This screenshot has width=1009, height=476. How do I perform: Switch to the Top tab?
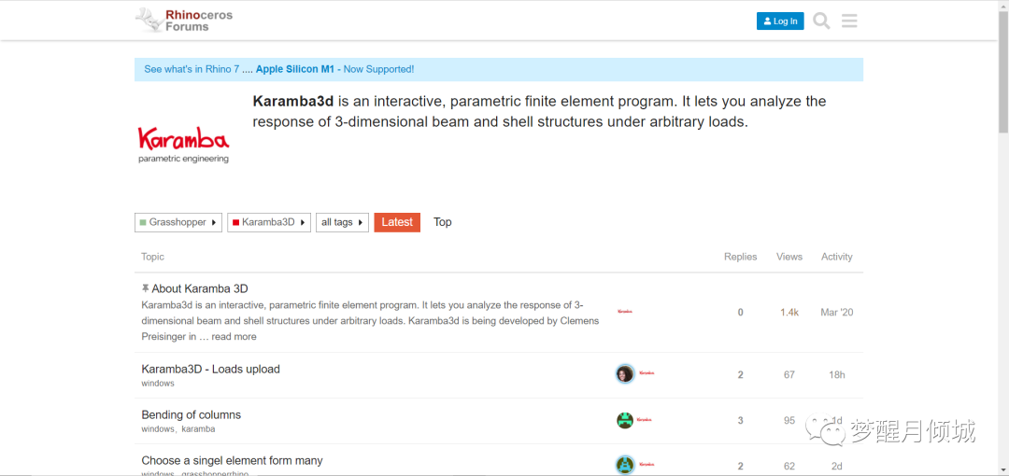coord(443,222)
